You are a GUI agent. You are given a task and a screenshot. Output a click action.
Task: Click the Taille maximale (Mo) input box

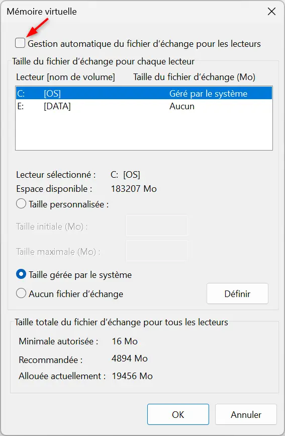(x=157, y=251)
